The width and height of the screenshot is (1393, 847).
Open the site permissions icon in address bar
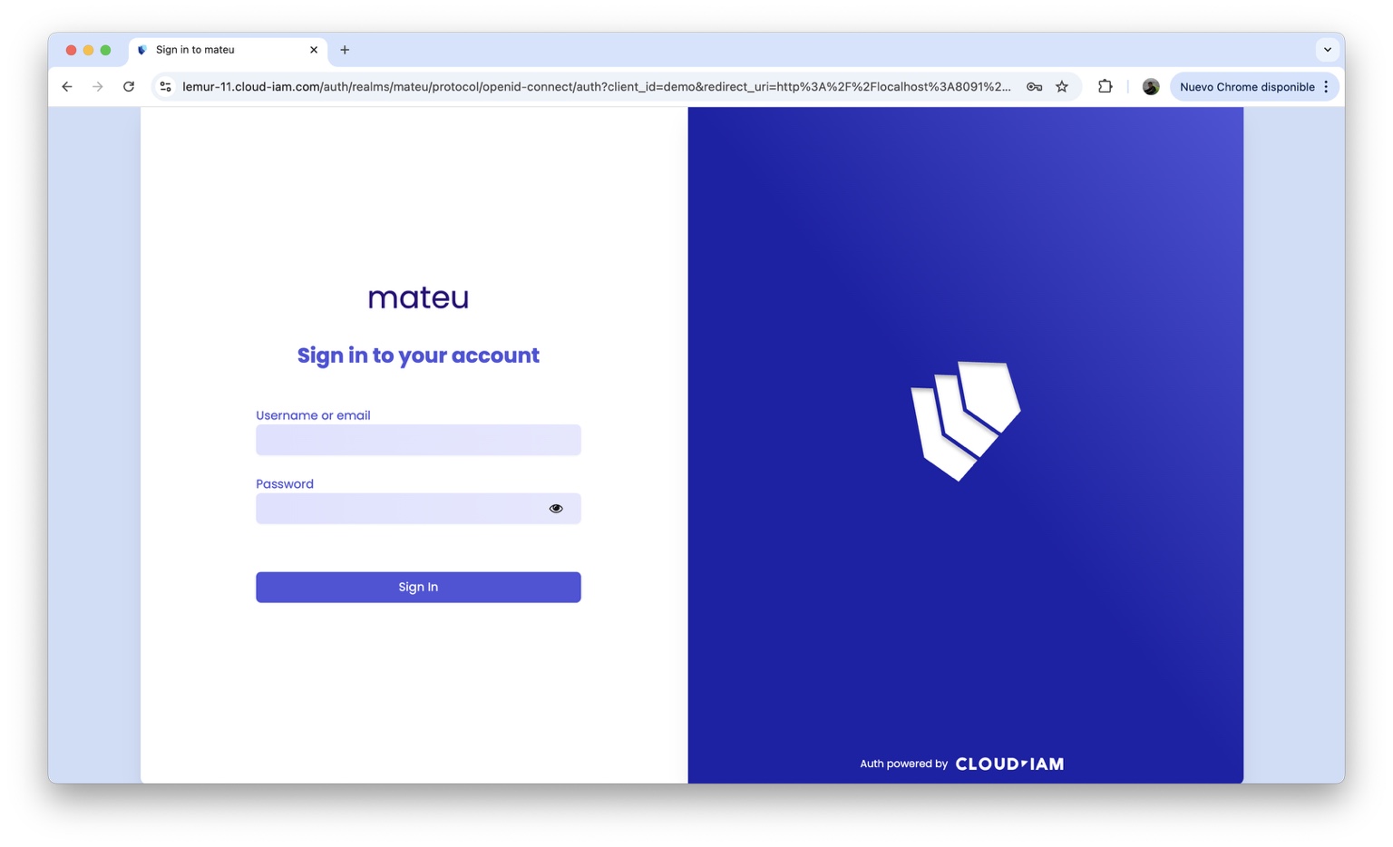point(165,86)
